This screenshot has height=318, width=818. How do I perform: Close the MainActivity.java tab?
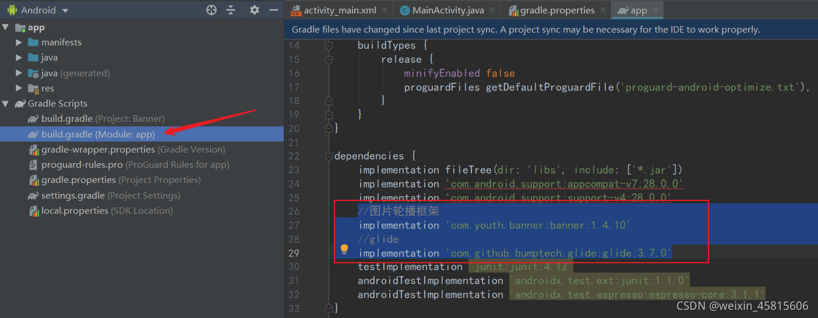492,10
